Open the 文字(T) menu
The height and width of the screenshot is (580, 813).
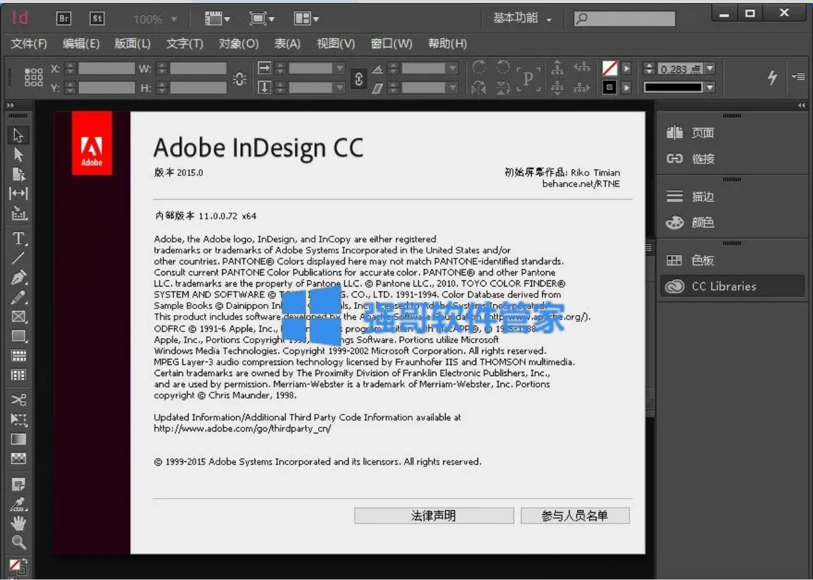pos(185,44)
